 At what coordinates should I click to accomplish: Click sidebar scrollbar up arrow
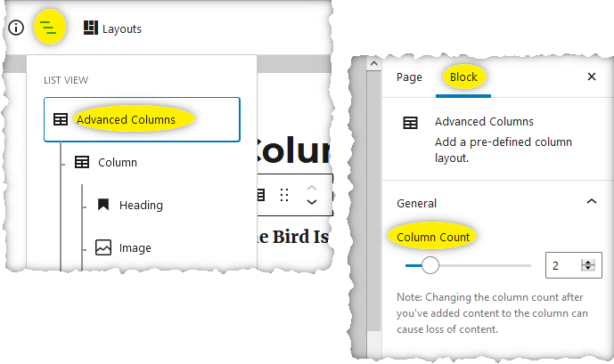coord(374,63)
